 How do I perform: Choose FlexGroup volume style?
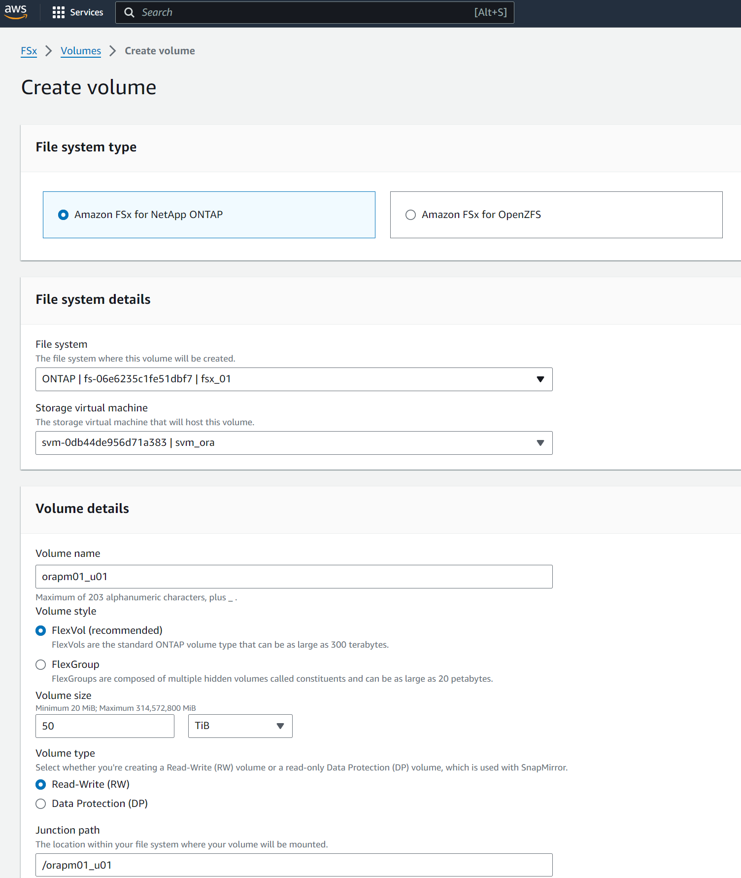click(41, 665)
